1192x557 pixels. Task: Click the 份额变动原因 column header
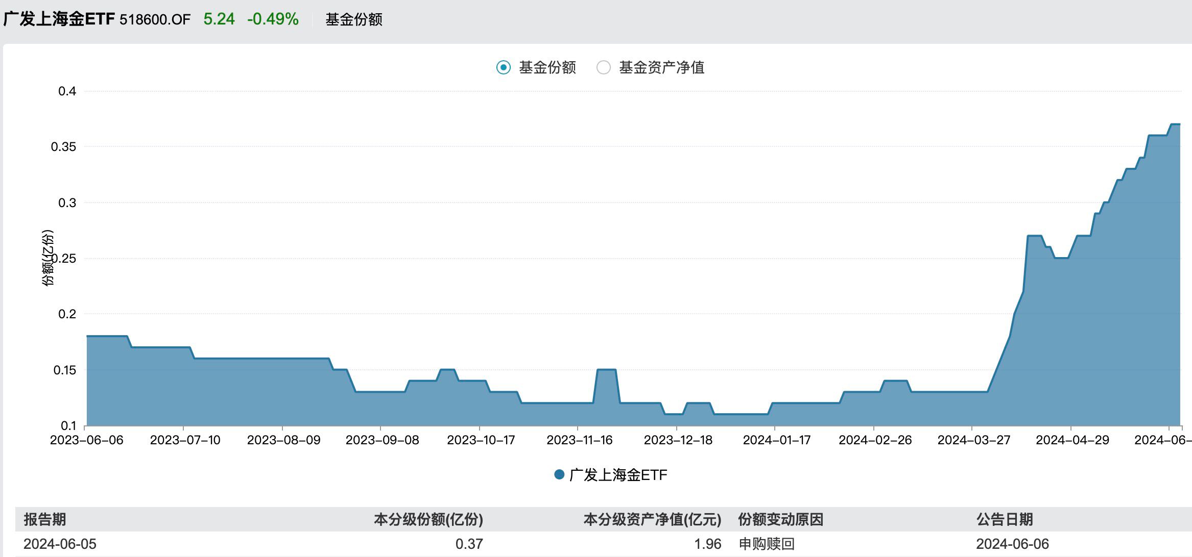pos(780,519)
